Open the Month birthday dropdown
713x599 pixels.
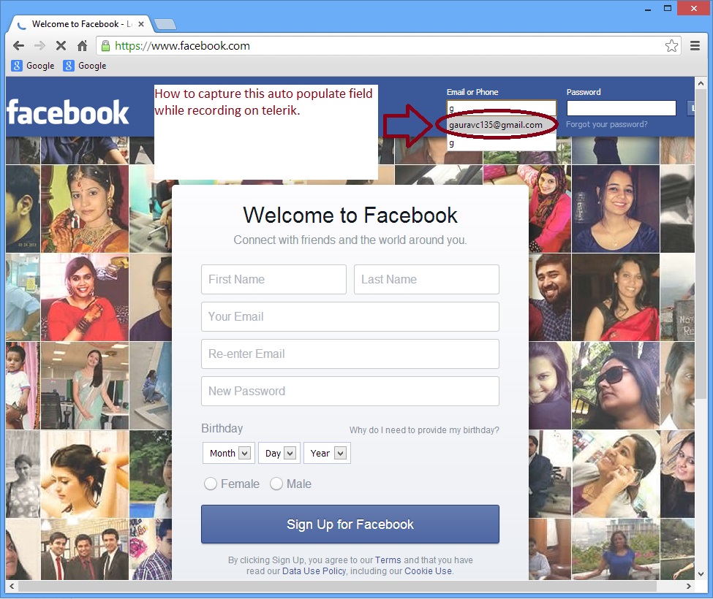229,453
